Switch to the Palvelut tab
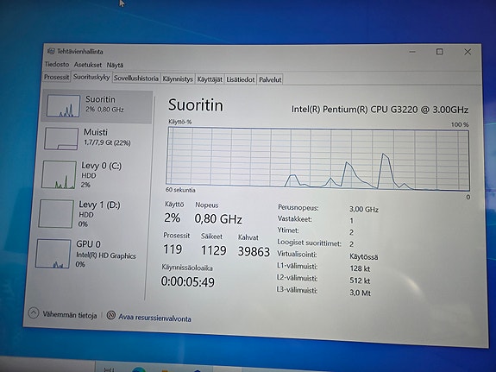The height and width of the screenshot is (372, 496). (x=270, y=79)
